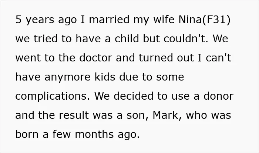Click the word 'kids' in the fourth line
259x153 pixels.
click(x=105, y=77)
